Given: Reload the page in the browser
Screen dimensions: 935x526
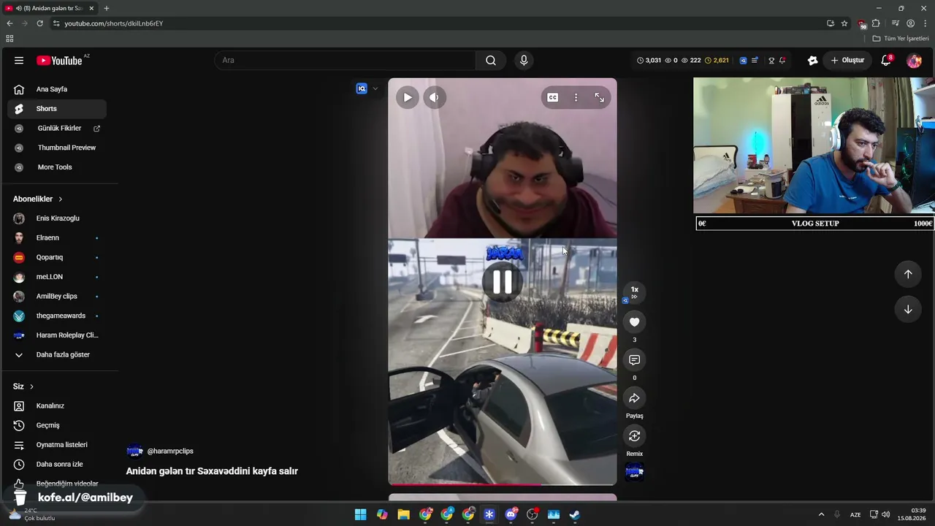Looking at the screenshot, I should (x=39, y=23).
